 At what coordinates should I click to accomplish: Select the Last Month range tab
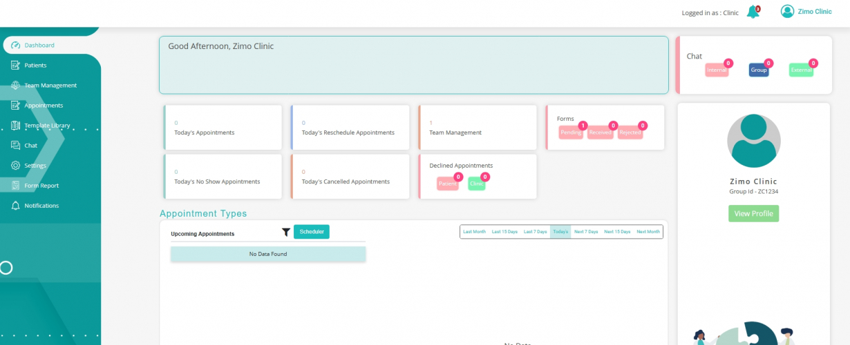point(474,232)
